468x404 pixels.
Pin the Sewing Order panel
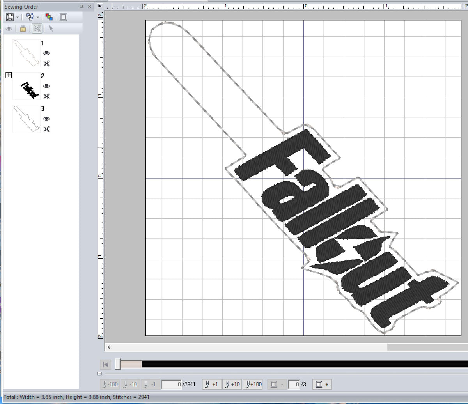click(82, 7)
